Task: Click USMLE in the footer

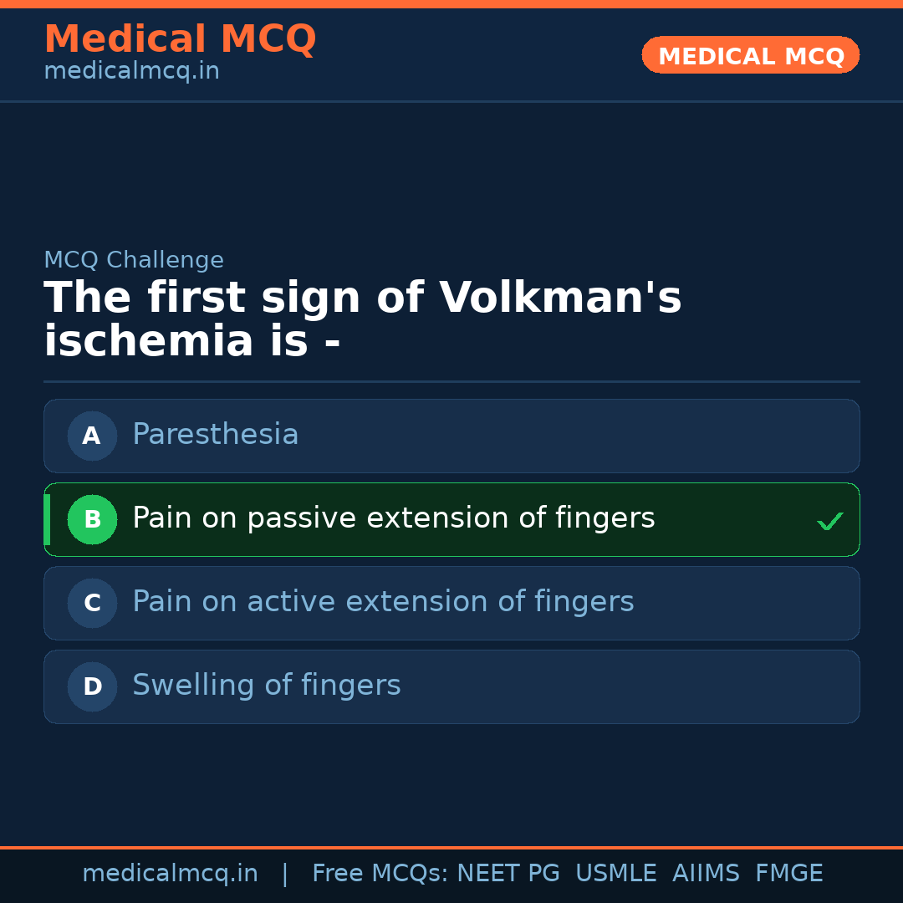Action: (615, 874)
